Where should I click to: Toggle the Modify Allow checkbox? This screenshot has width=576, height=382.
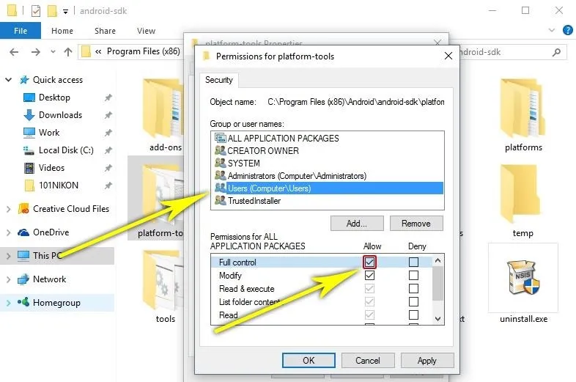(x=369, y=276)
